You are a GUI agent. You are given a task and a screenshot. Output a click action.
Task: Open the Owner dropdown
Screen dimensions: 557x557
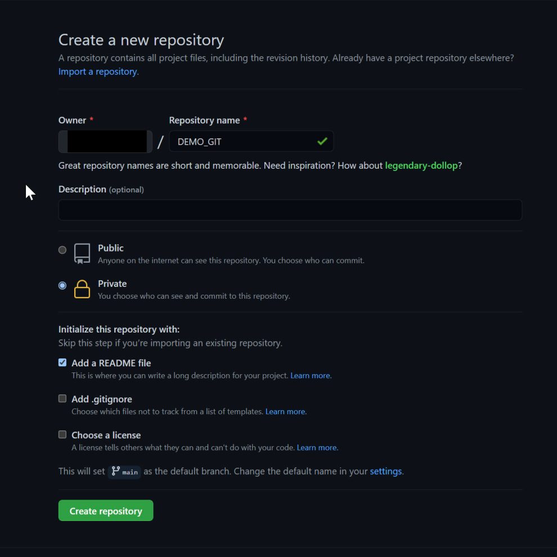pos(105,141)
